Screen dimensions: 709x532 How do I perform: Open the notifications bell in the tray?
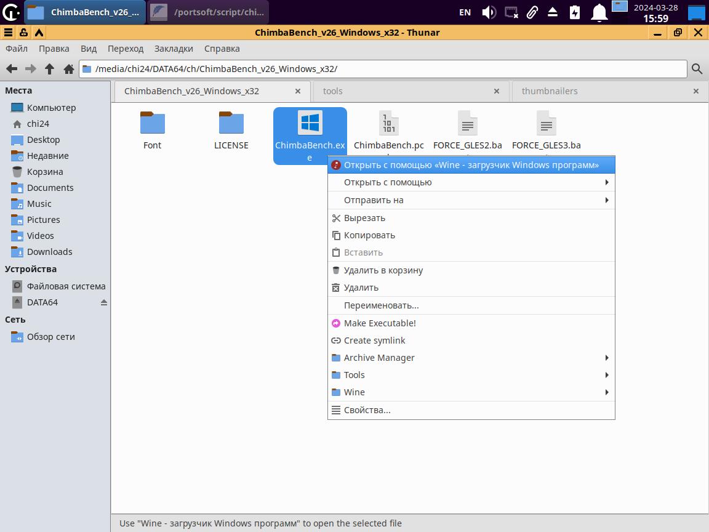pos(599,12)
